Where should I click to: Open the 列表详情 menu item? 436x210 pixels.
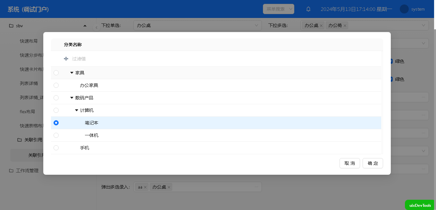point(29,83)
